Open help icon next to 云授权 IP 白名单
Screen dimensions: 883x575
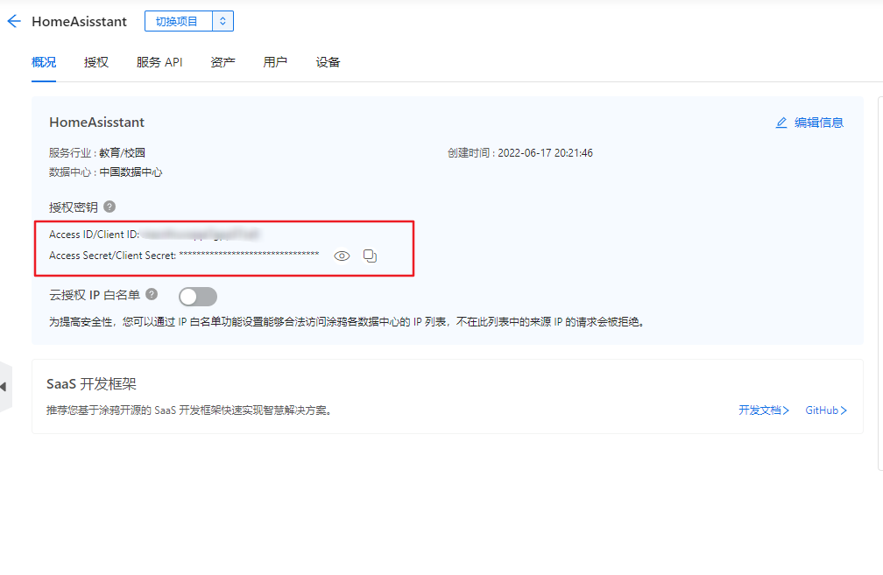coord(152,294)
